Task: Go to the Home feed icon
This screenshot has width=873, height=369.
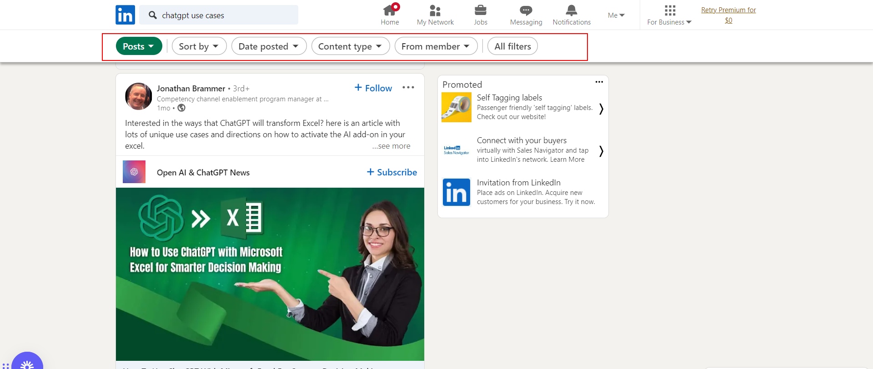Action: tap(390, 10)
